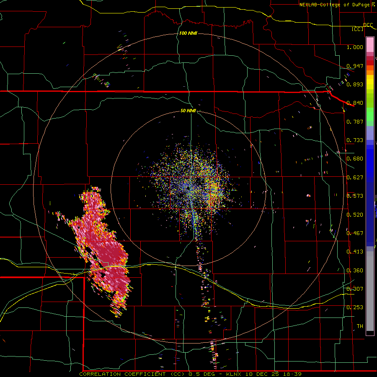Click the 18:39 timestamp
Viewport: 377px width, 377px height.
click(x=292, y=374)
